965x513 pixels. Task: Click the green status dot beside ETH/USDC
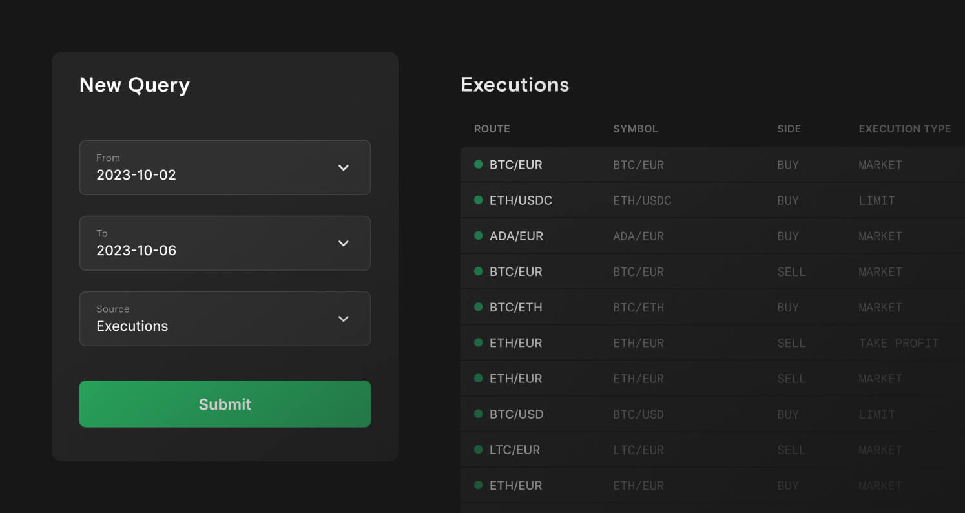(479, 200)
